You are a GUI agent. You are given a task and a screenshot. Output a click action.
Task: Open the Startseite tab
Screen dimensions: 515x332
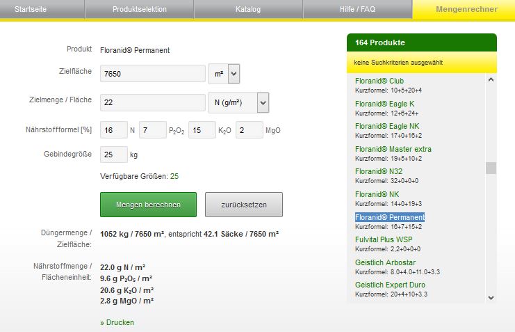[31, 9]
